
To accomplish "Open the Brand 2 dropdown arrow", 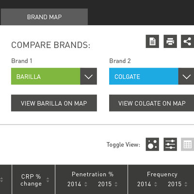I will coord(186,76).
